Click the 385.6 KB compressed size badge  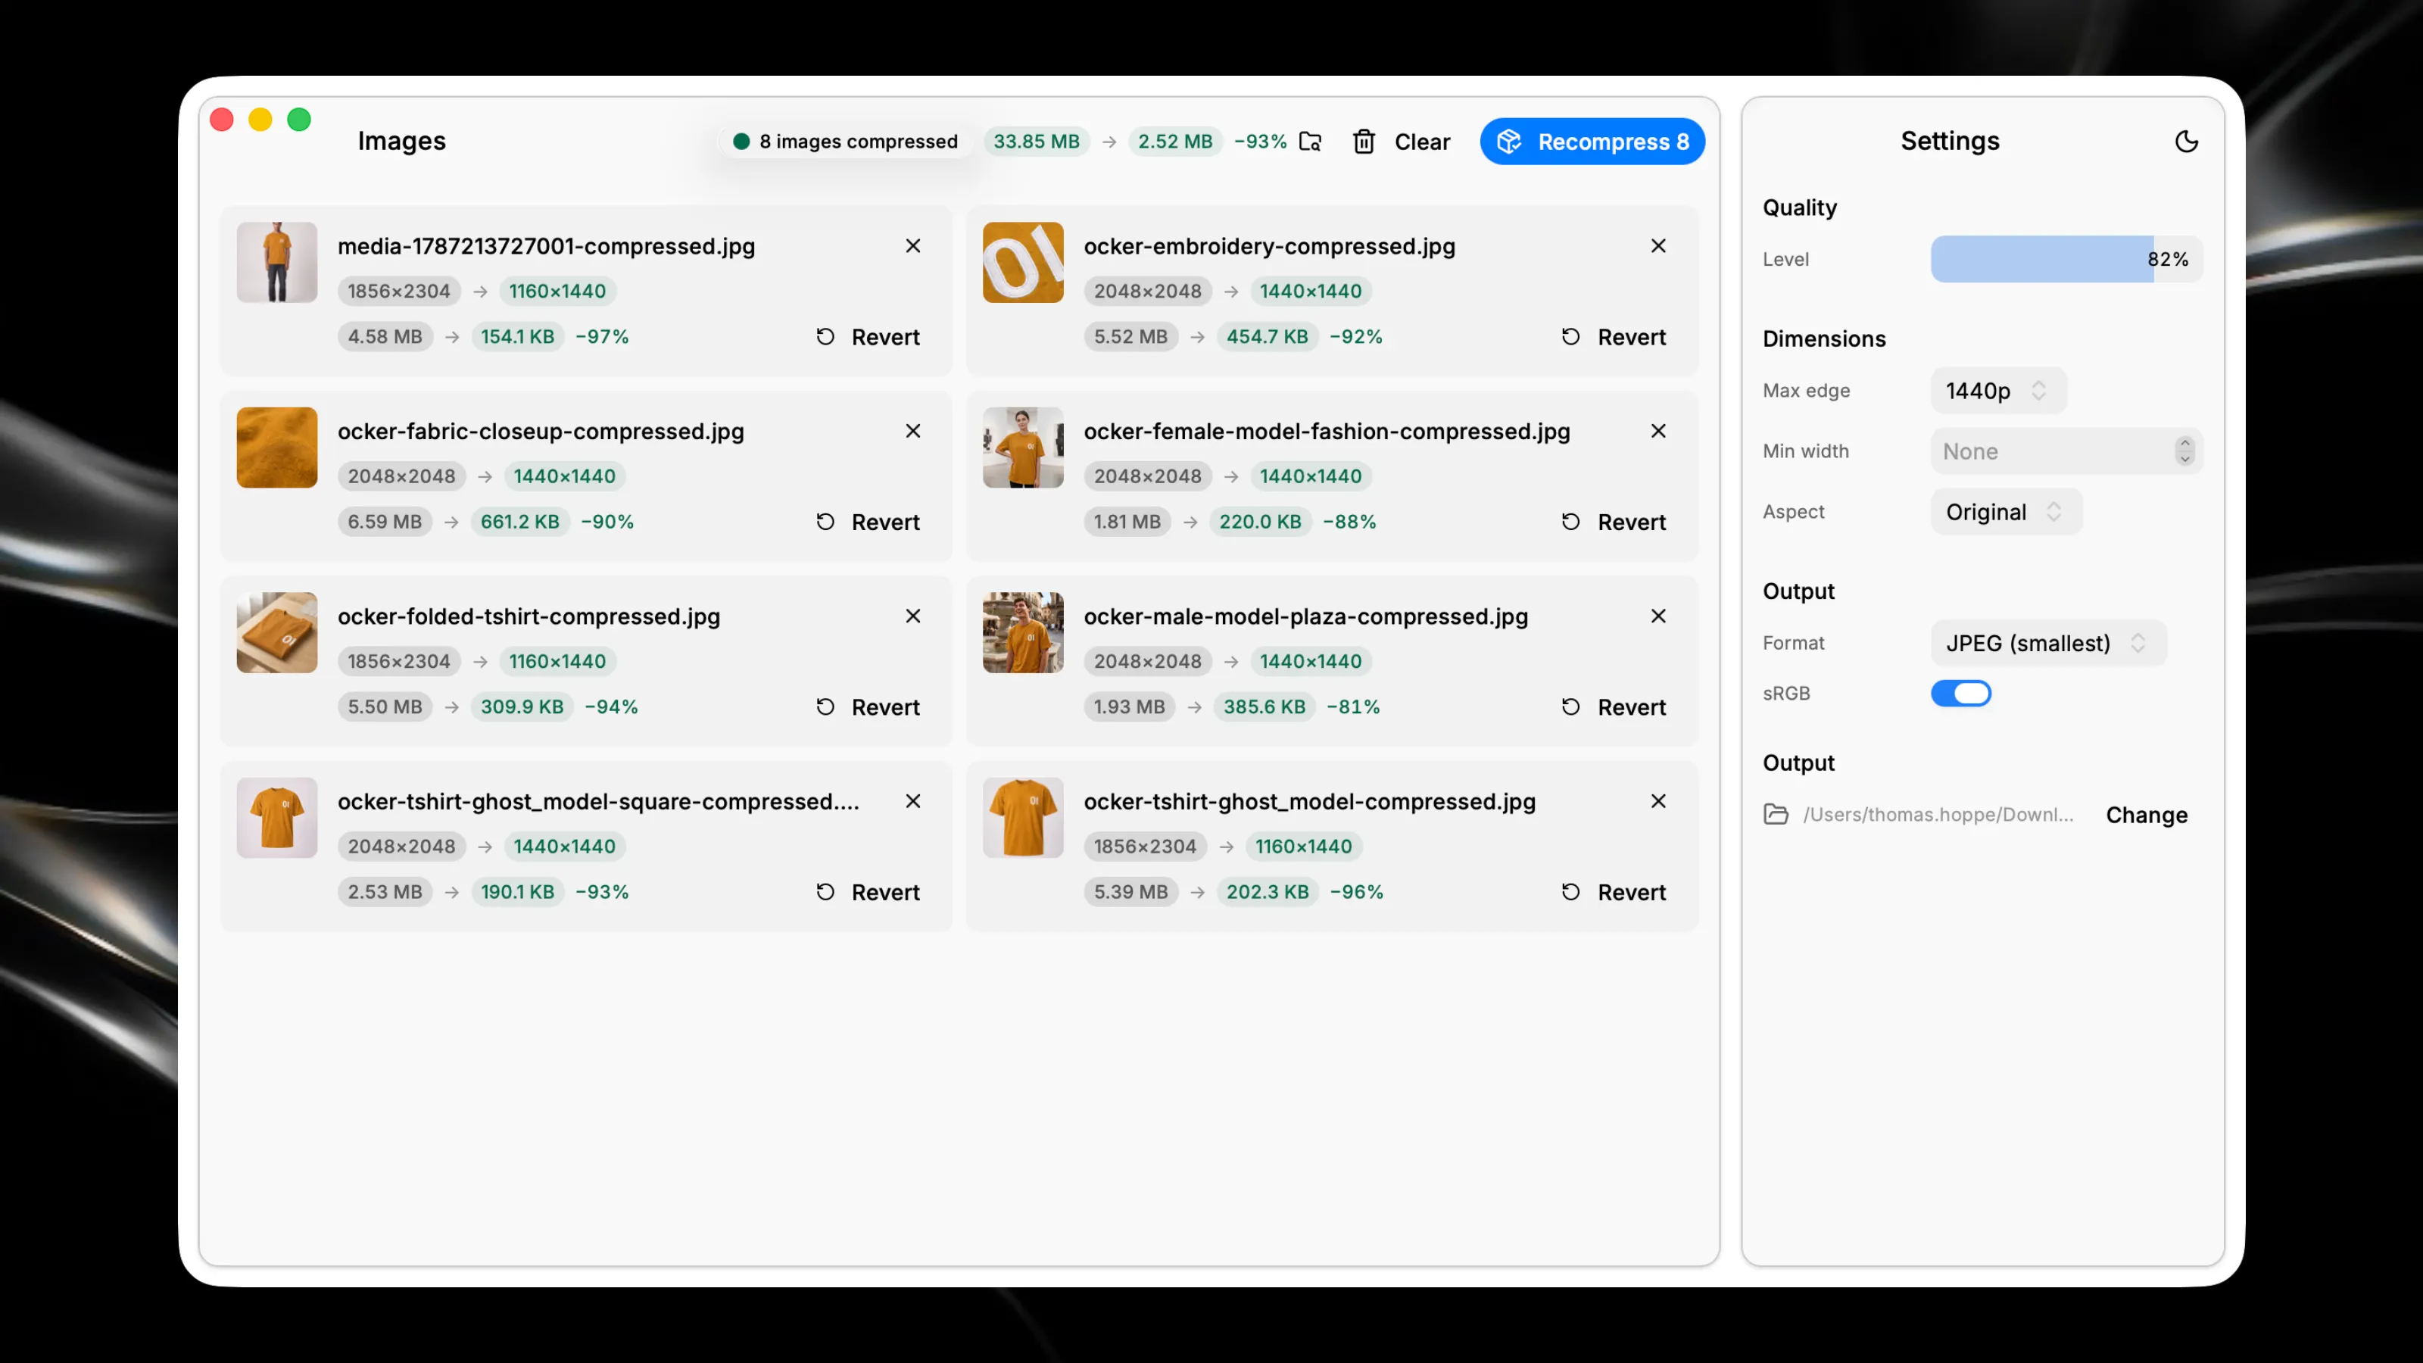1265,707
